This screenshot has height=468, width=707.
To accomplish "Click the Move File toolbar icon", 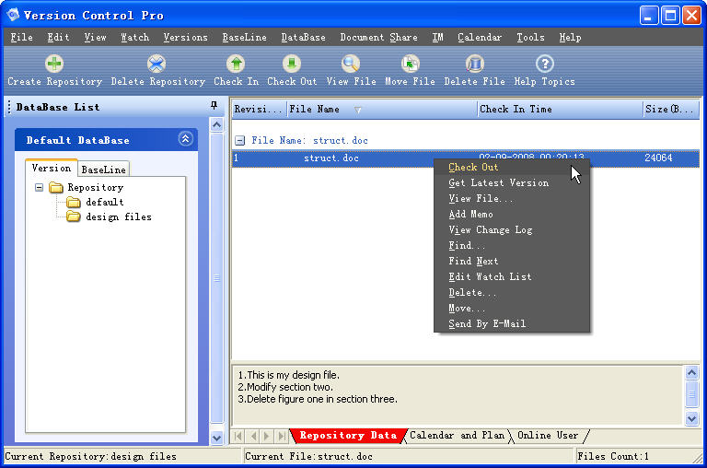I will click(411, 64).
